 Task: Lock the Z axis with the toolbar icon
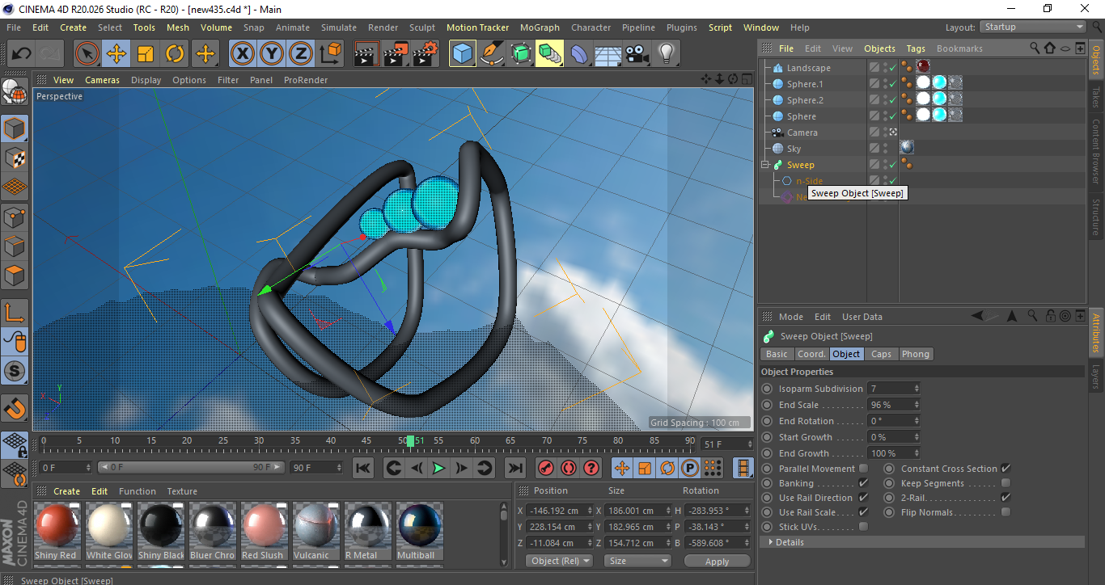[x=300, y=53]
